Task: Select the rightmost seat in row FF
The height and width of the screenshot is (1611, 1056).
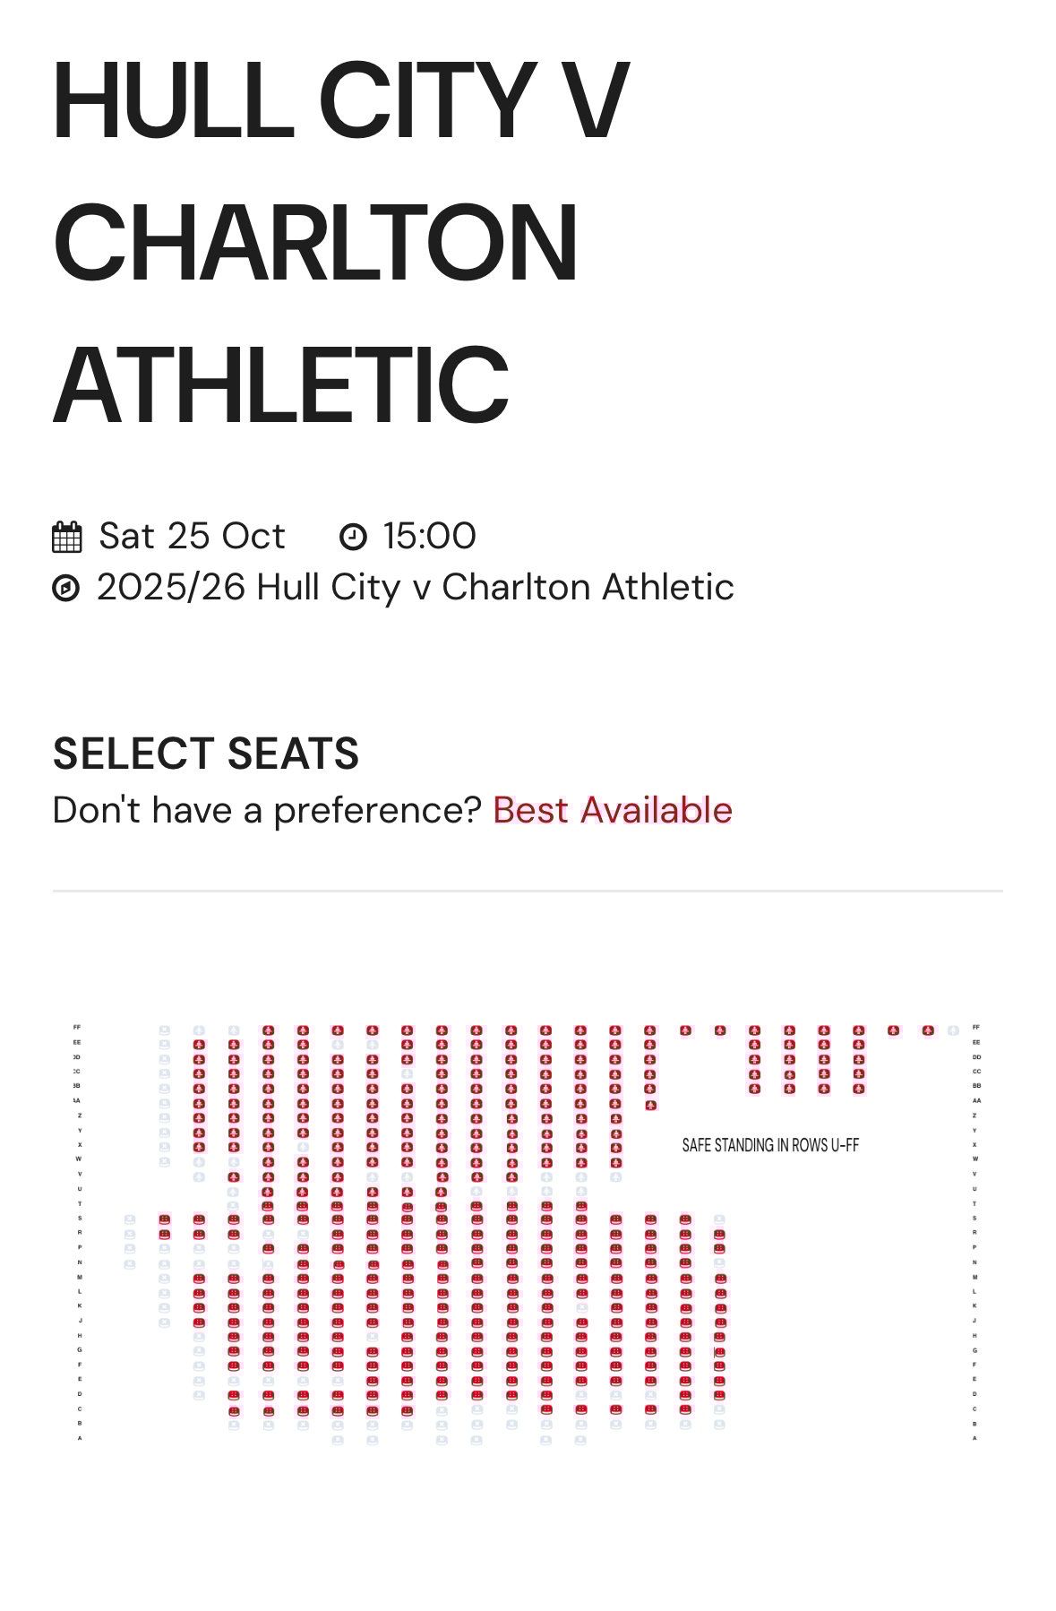Action: tap(953, 1030)
